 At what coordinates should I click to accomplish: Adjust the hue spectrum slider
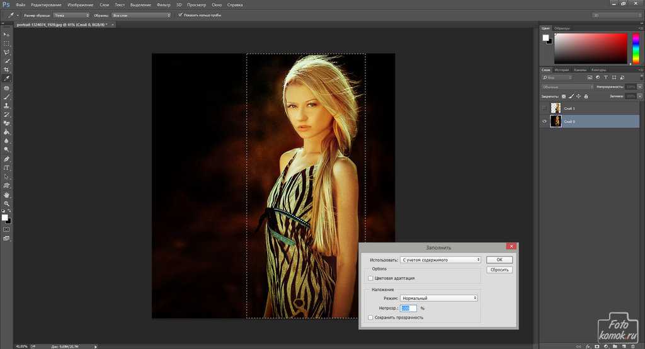point(636,49)
